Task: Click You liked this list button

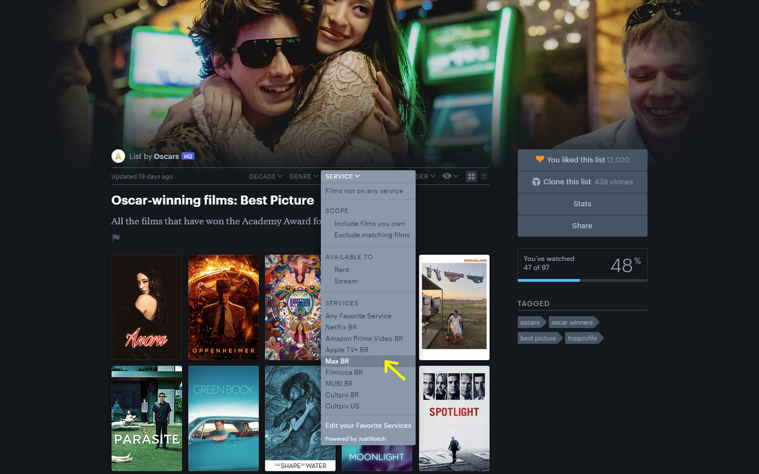Action: click(582, 159)
